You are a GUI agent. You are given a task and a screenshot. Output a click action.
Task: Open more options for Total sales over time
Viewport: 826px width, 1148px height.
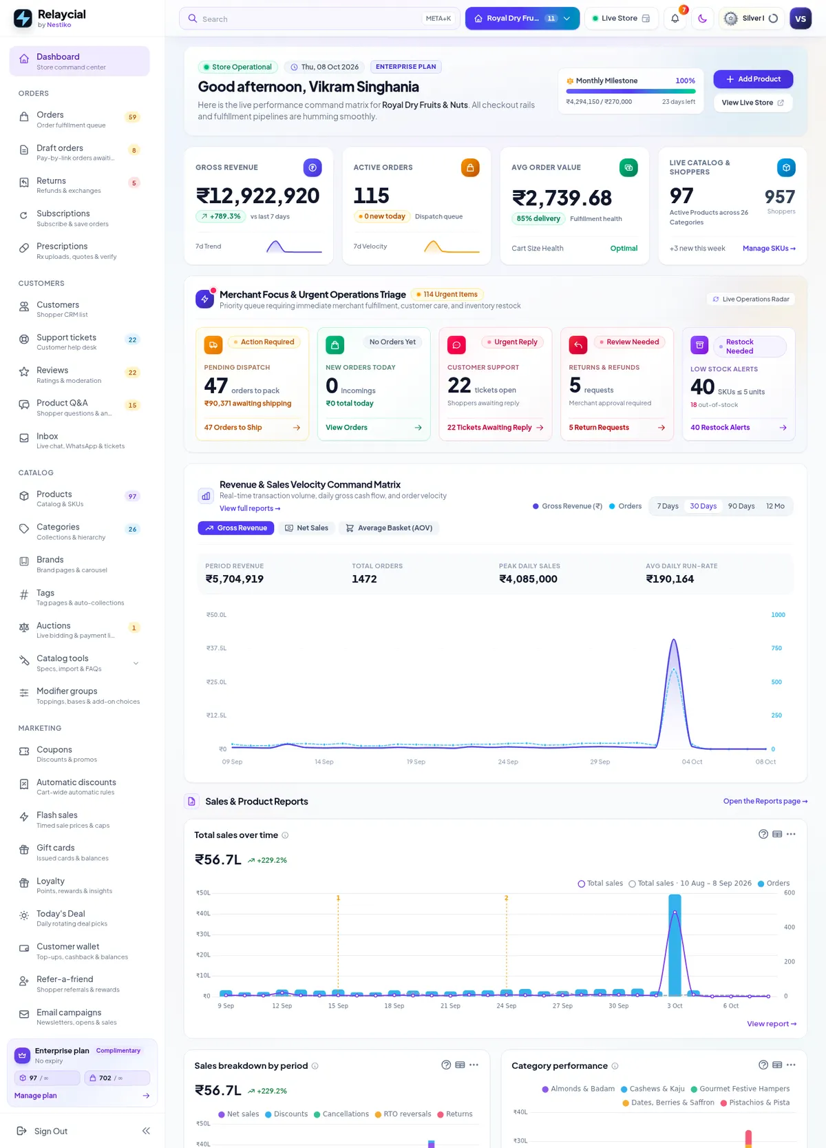point(791,834)
